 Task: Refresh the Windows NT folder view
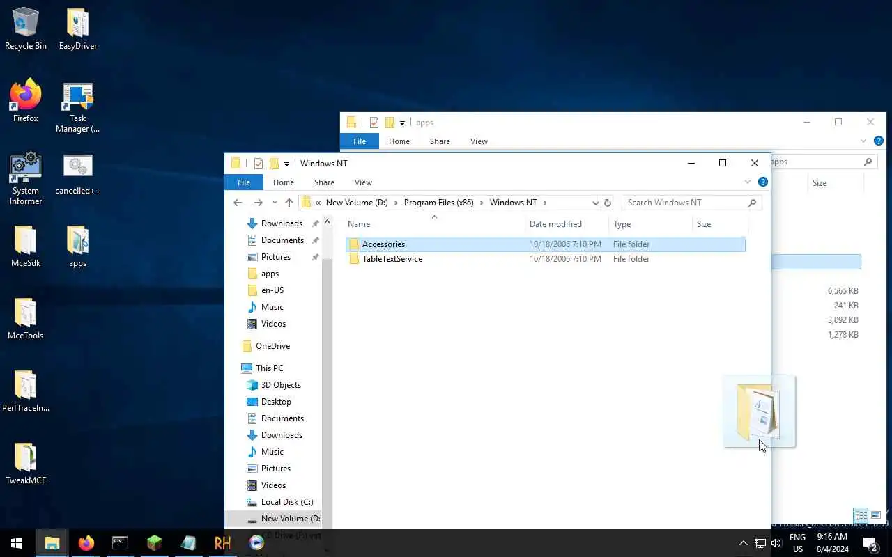pos(608,203)
